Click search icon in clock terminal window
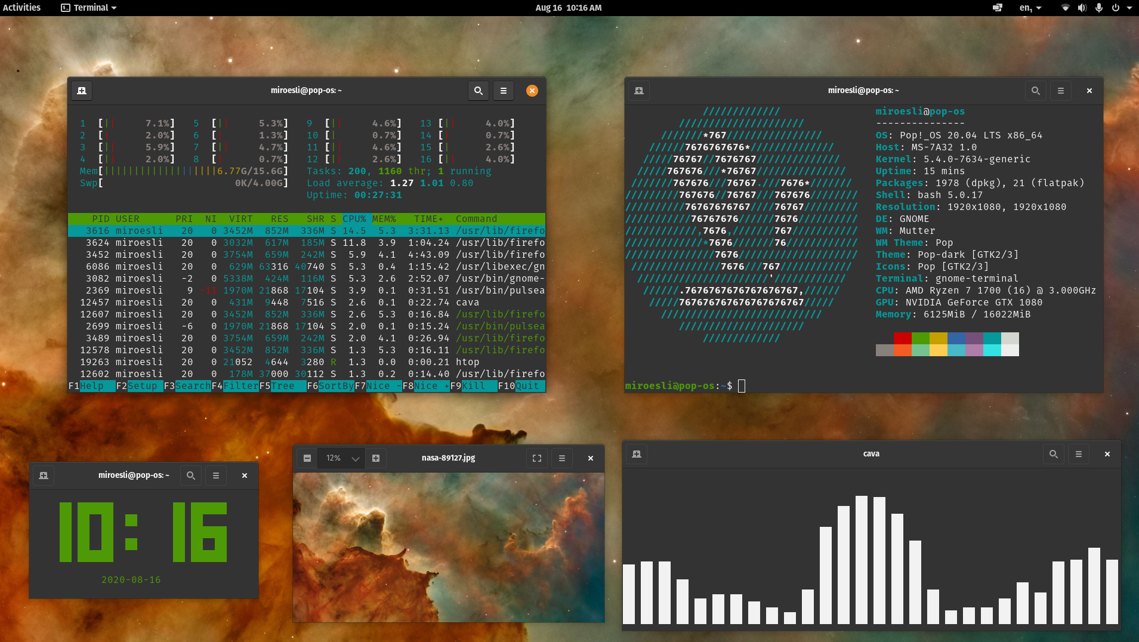 click(x=191, y=476)
